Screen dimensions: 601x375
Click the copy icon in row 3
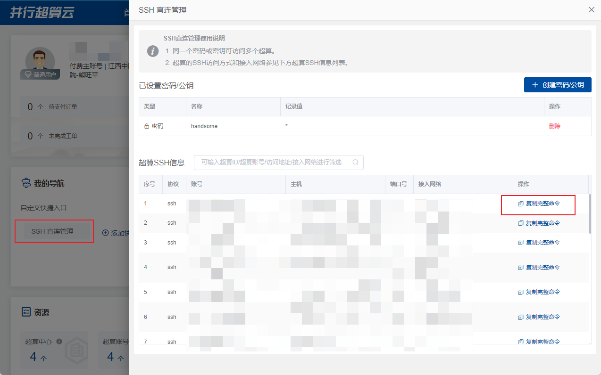[521, 242]
